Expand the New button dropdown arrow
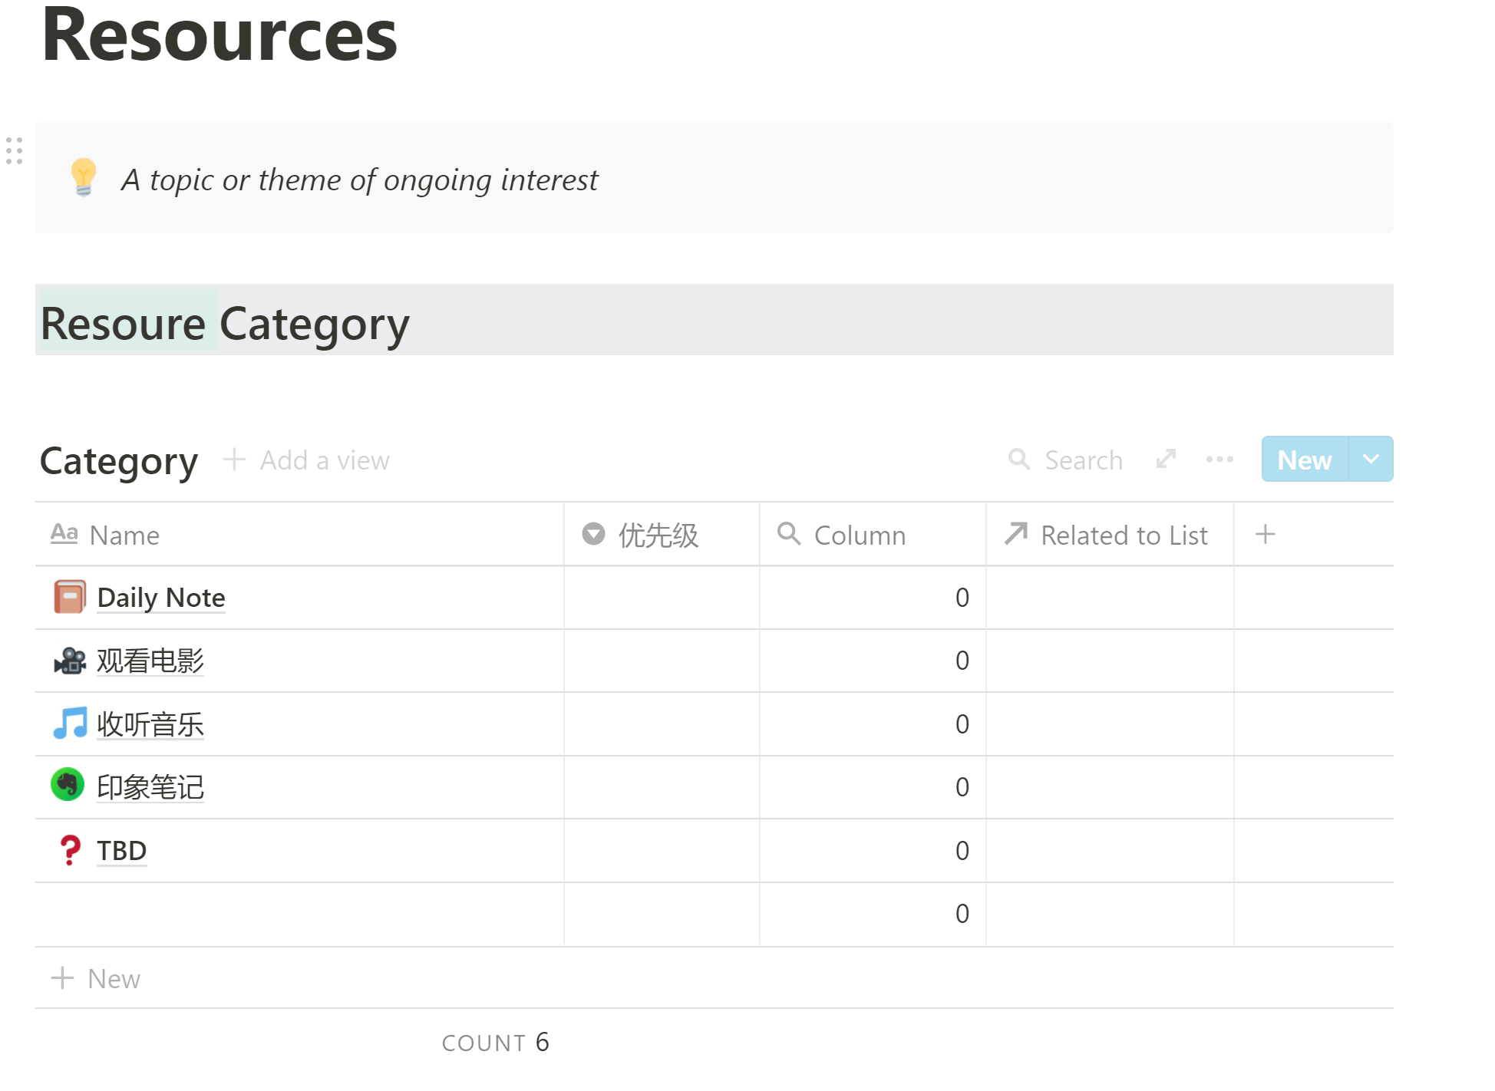 [1371, 459]
